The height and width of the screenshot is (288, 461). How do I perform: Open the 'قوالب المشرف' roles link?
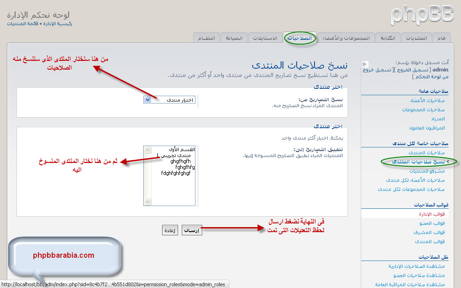(x=429, y=232)
